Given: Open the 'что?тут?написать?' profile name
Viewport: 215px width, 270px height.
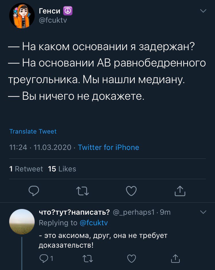Looking at the screenshot, I should click(74, 212).
